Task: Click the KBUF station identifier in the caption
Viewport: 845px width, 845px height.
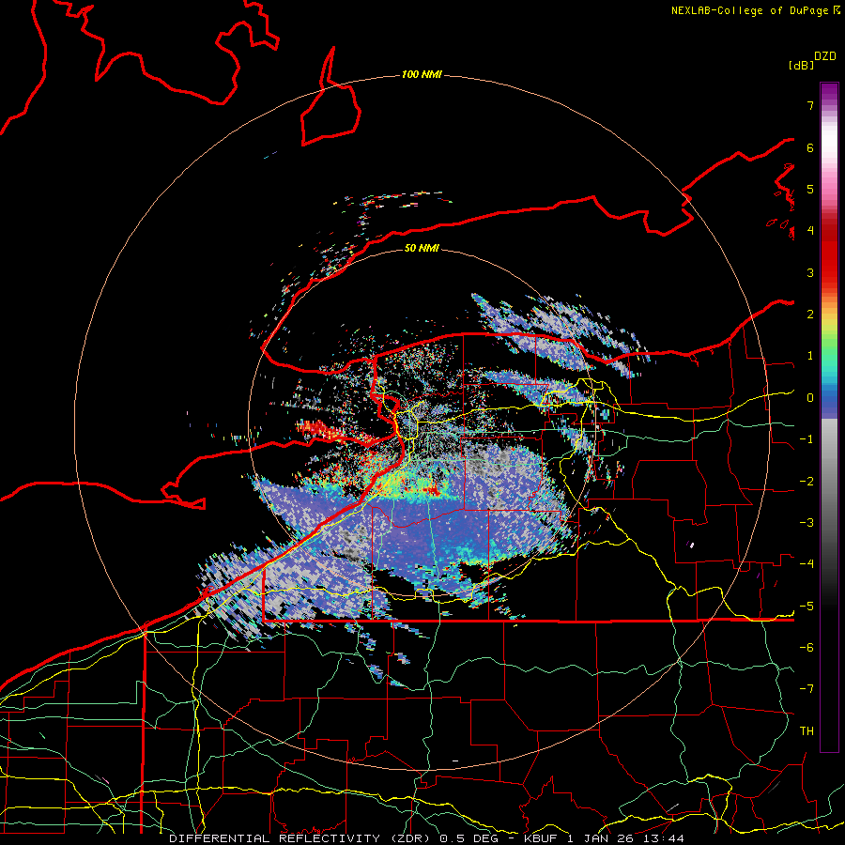Action: tap(541, 838)
